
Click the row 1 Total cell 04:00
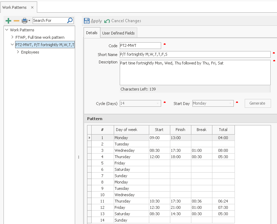click(x=224, y=138)
